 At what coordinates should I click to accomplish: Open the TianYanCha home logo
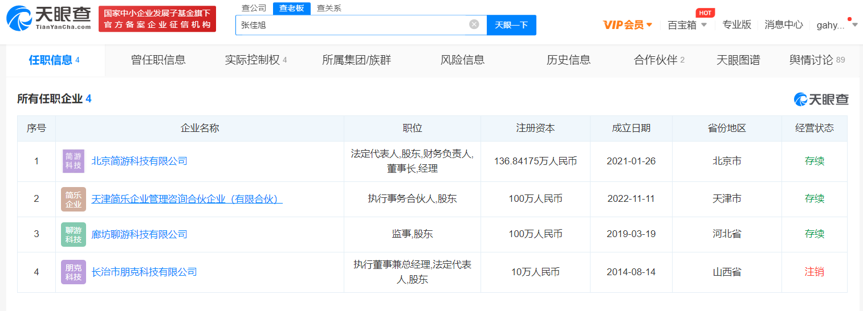(48, 19)
